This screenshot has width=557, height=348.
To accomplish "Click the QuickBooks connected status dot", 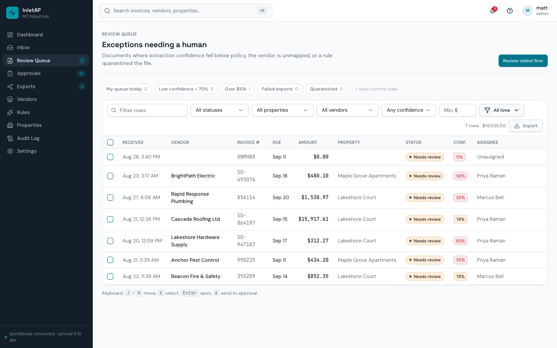I will 5,337.
